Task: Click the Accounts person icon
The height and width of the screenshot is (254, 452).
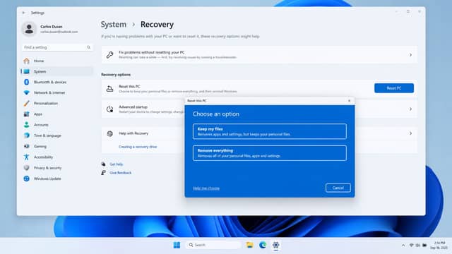Action: pos(27,125)
